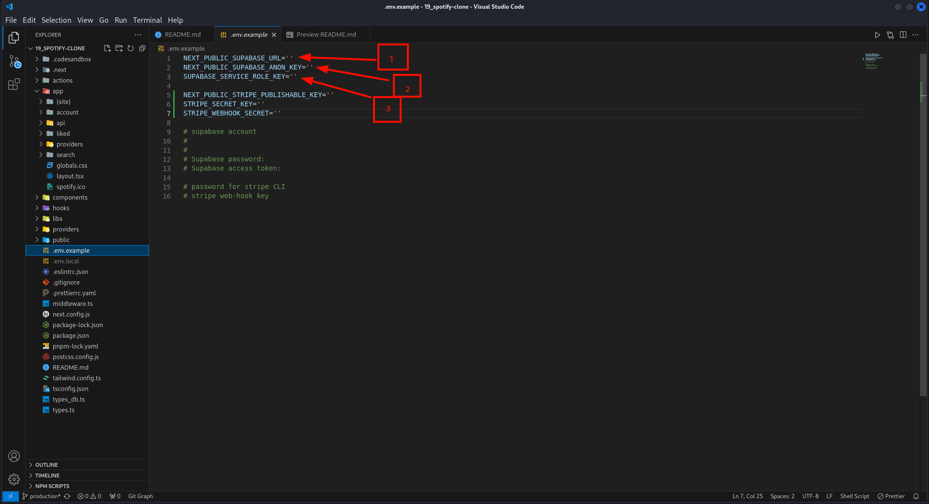Image resolution: width=929 pixels, height=504 pixels.
Task: Collapse all folders in explorer
Action: 142,48
